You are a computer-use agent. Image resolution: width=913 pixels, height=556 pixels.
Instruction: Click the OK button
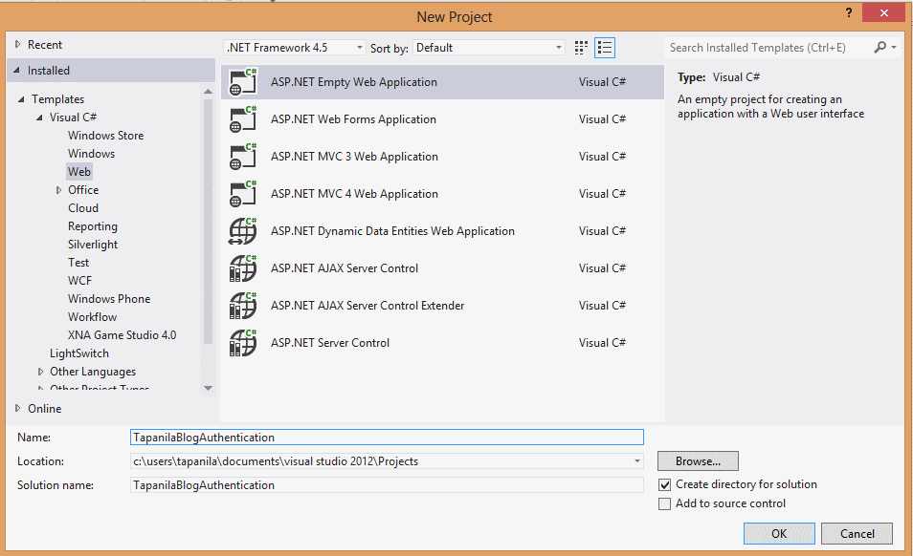pos(779,533)
